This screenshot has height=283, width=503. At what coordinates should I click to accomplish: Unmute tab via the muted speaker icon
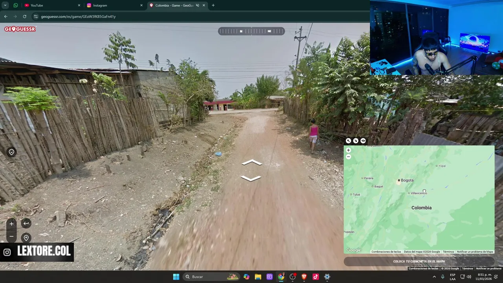(198, 6)
